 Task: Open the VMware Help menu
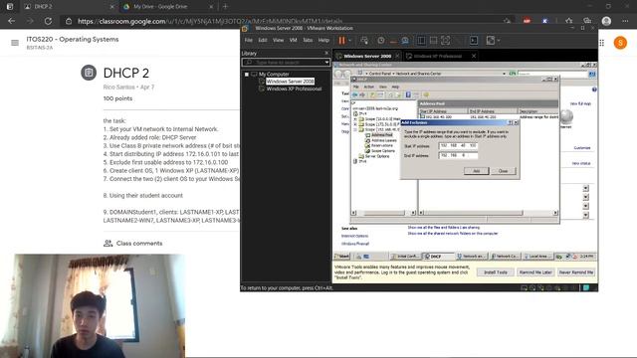pyautogui.click(x=323, y=40)
